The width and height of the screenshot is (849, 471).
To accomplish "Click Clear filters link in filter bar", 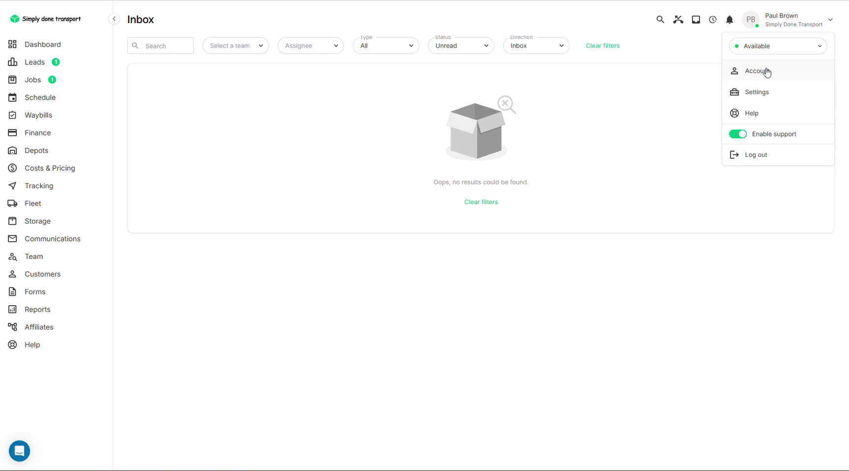I will pos(602,46).
